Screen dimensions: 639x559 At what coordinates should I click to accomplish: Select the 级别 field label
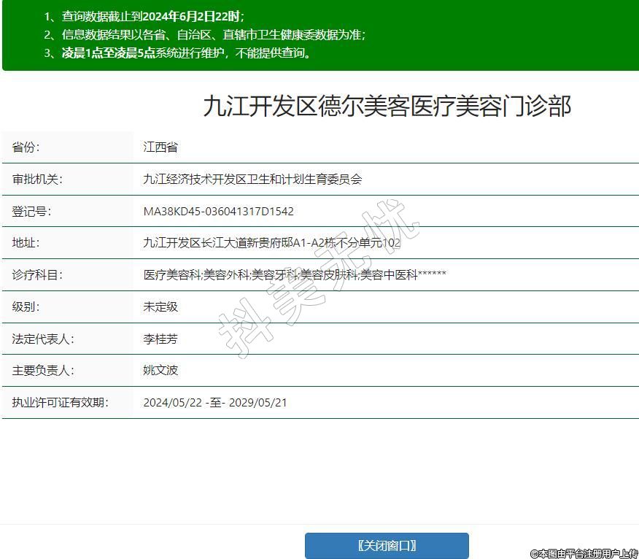(x=26, y=307)
